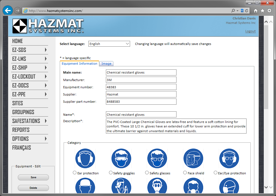Open the REPORTS menu item
Image resolution: width=276 pixels, height=196 pixels.
[21, 130]
